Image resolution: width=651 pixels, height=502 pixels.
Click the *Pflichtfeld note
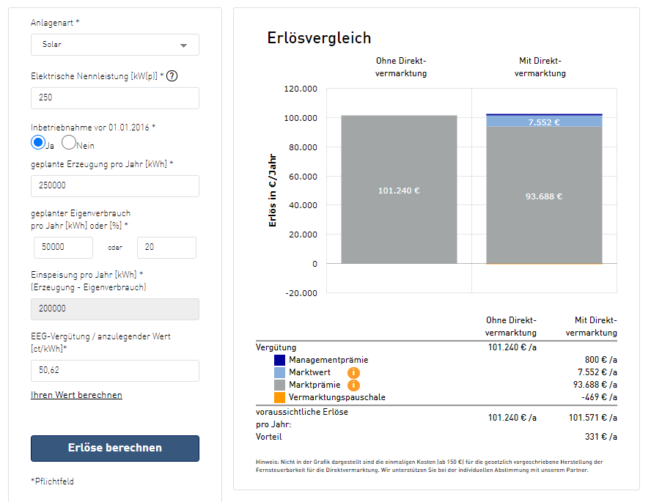52,481
